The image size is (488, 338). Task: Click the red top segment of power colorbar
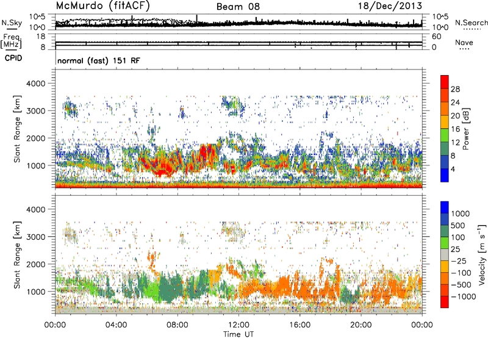coord(445,82)
